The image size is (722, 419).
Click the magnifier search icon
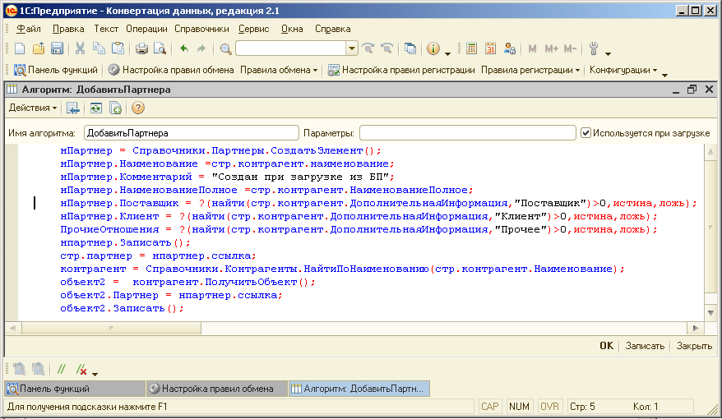tap(225, 48)
